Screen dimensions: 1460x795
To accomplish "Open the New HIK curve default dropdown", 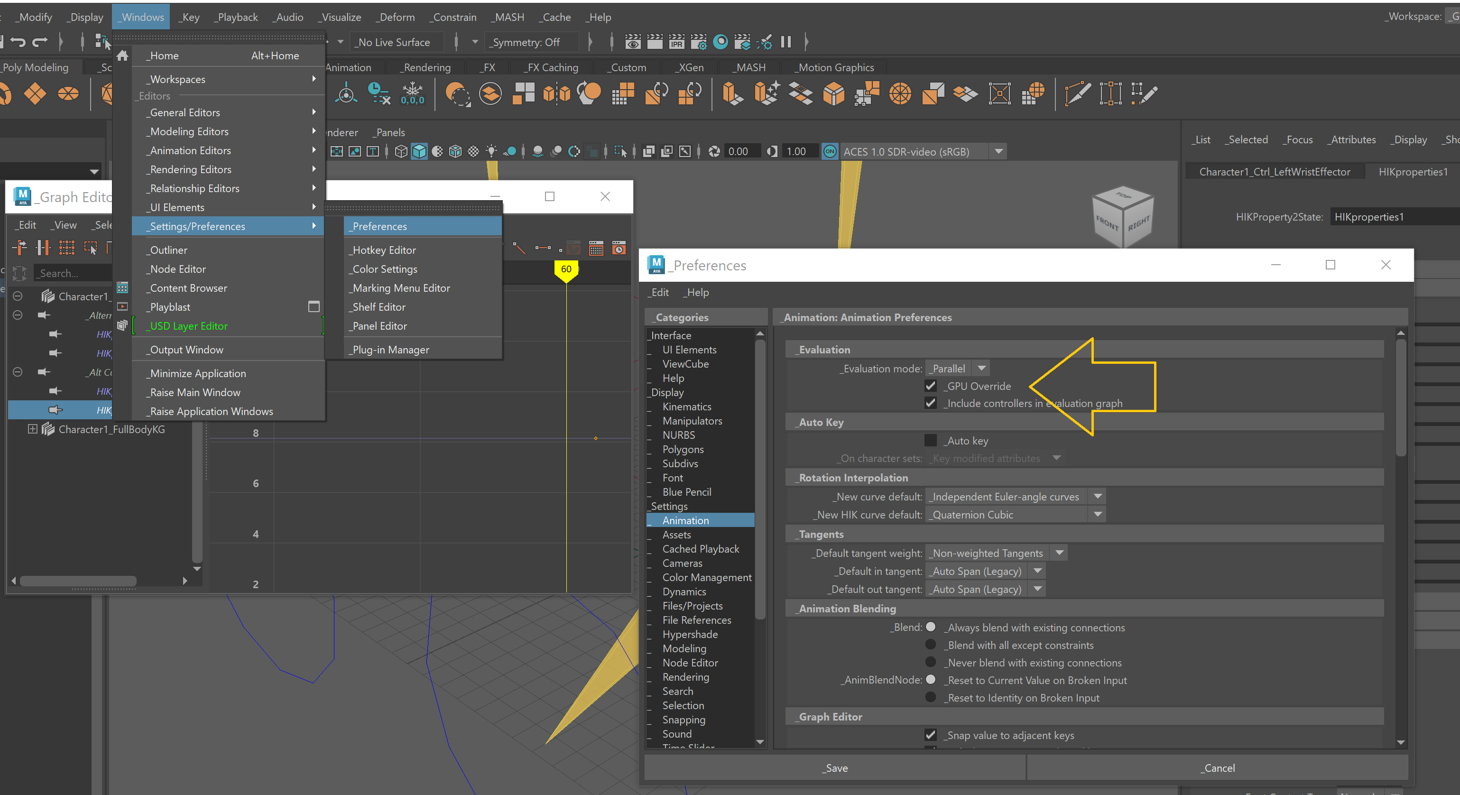I will click(1097, 515).
